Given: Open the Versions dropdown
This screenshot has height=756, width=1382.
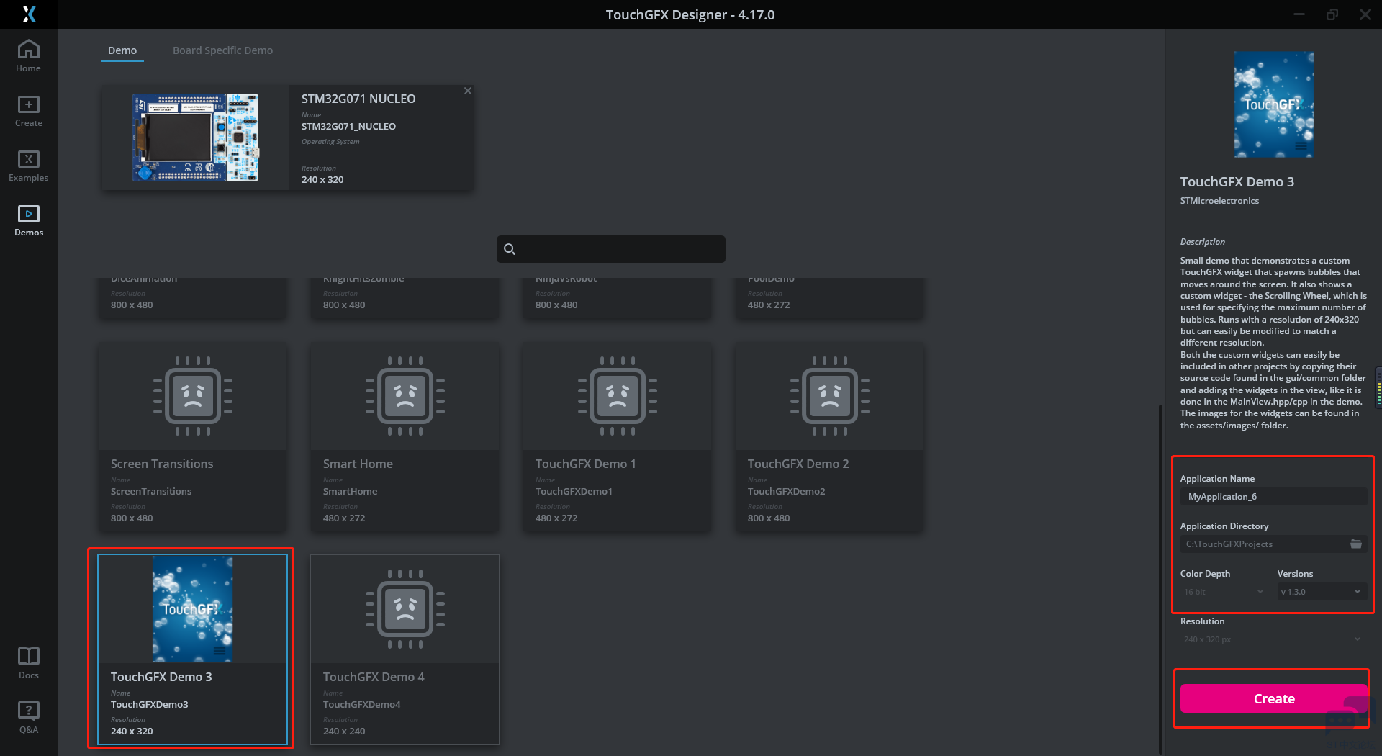Looking at the screenshot, I should (x=1322, y=592).
